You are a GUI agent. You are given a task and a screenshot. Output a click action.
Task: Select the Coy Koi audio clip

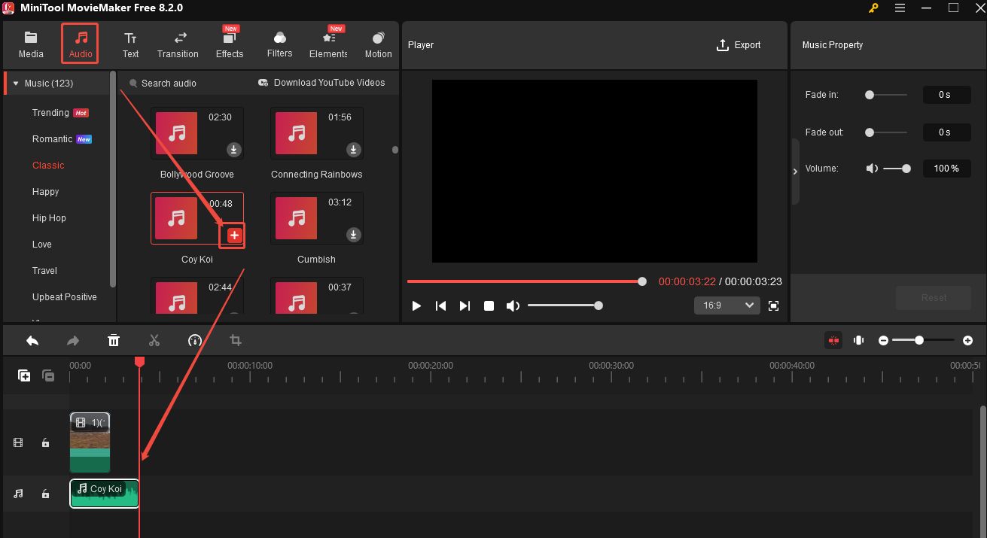click(x=105, y=494)
